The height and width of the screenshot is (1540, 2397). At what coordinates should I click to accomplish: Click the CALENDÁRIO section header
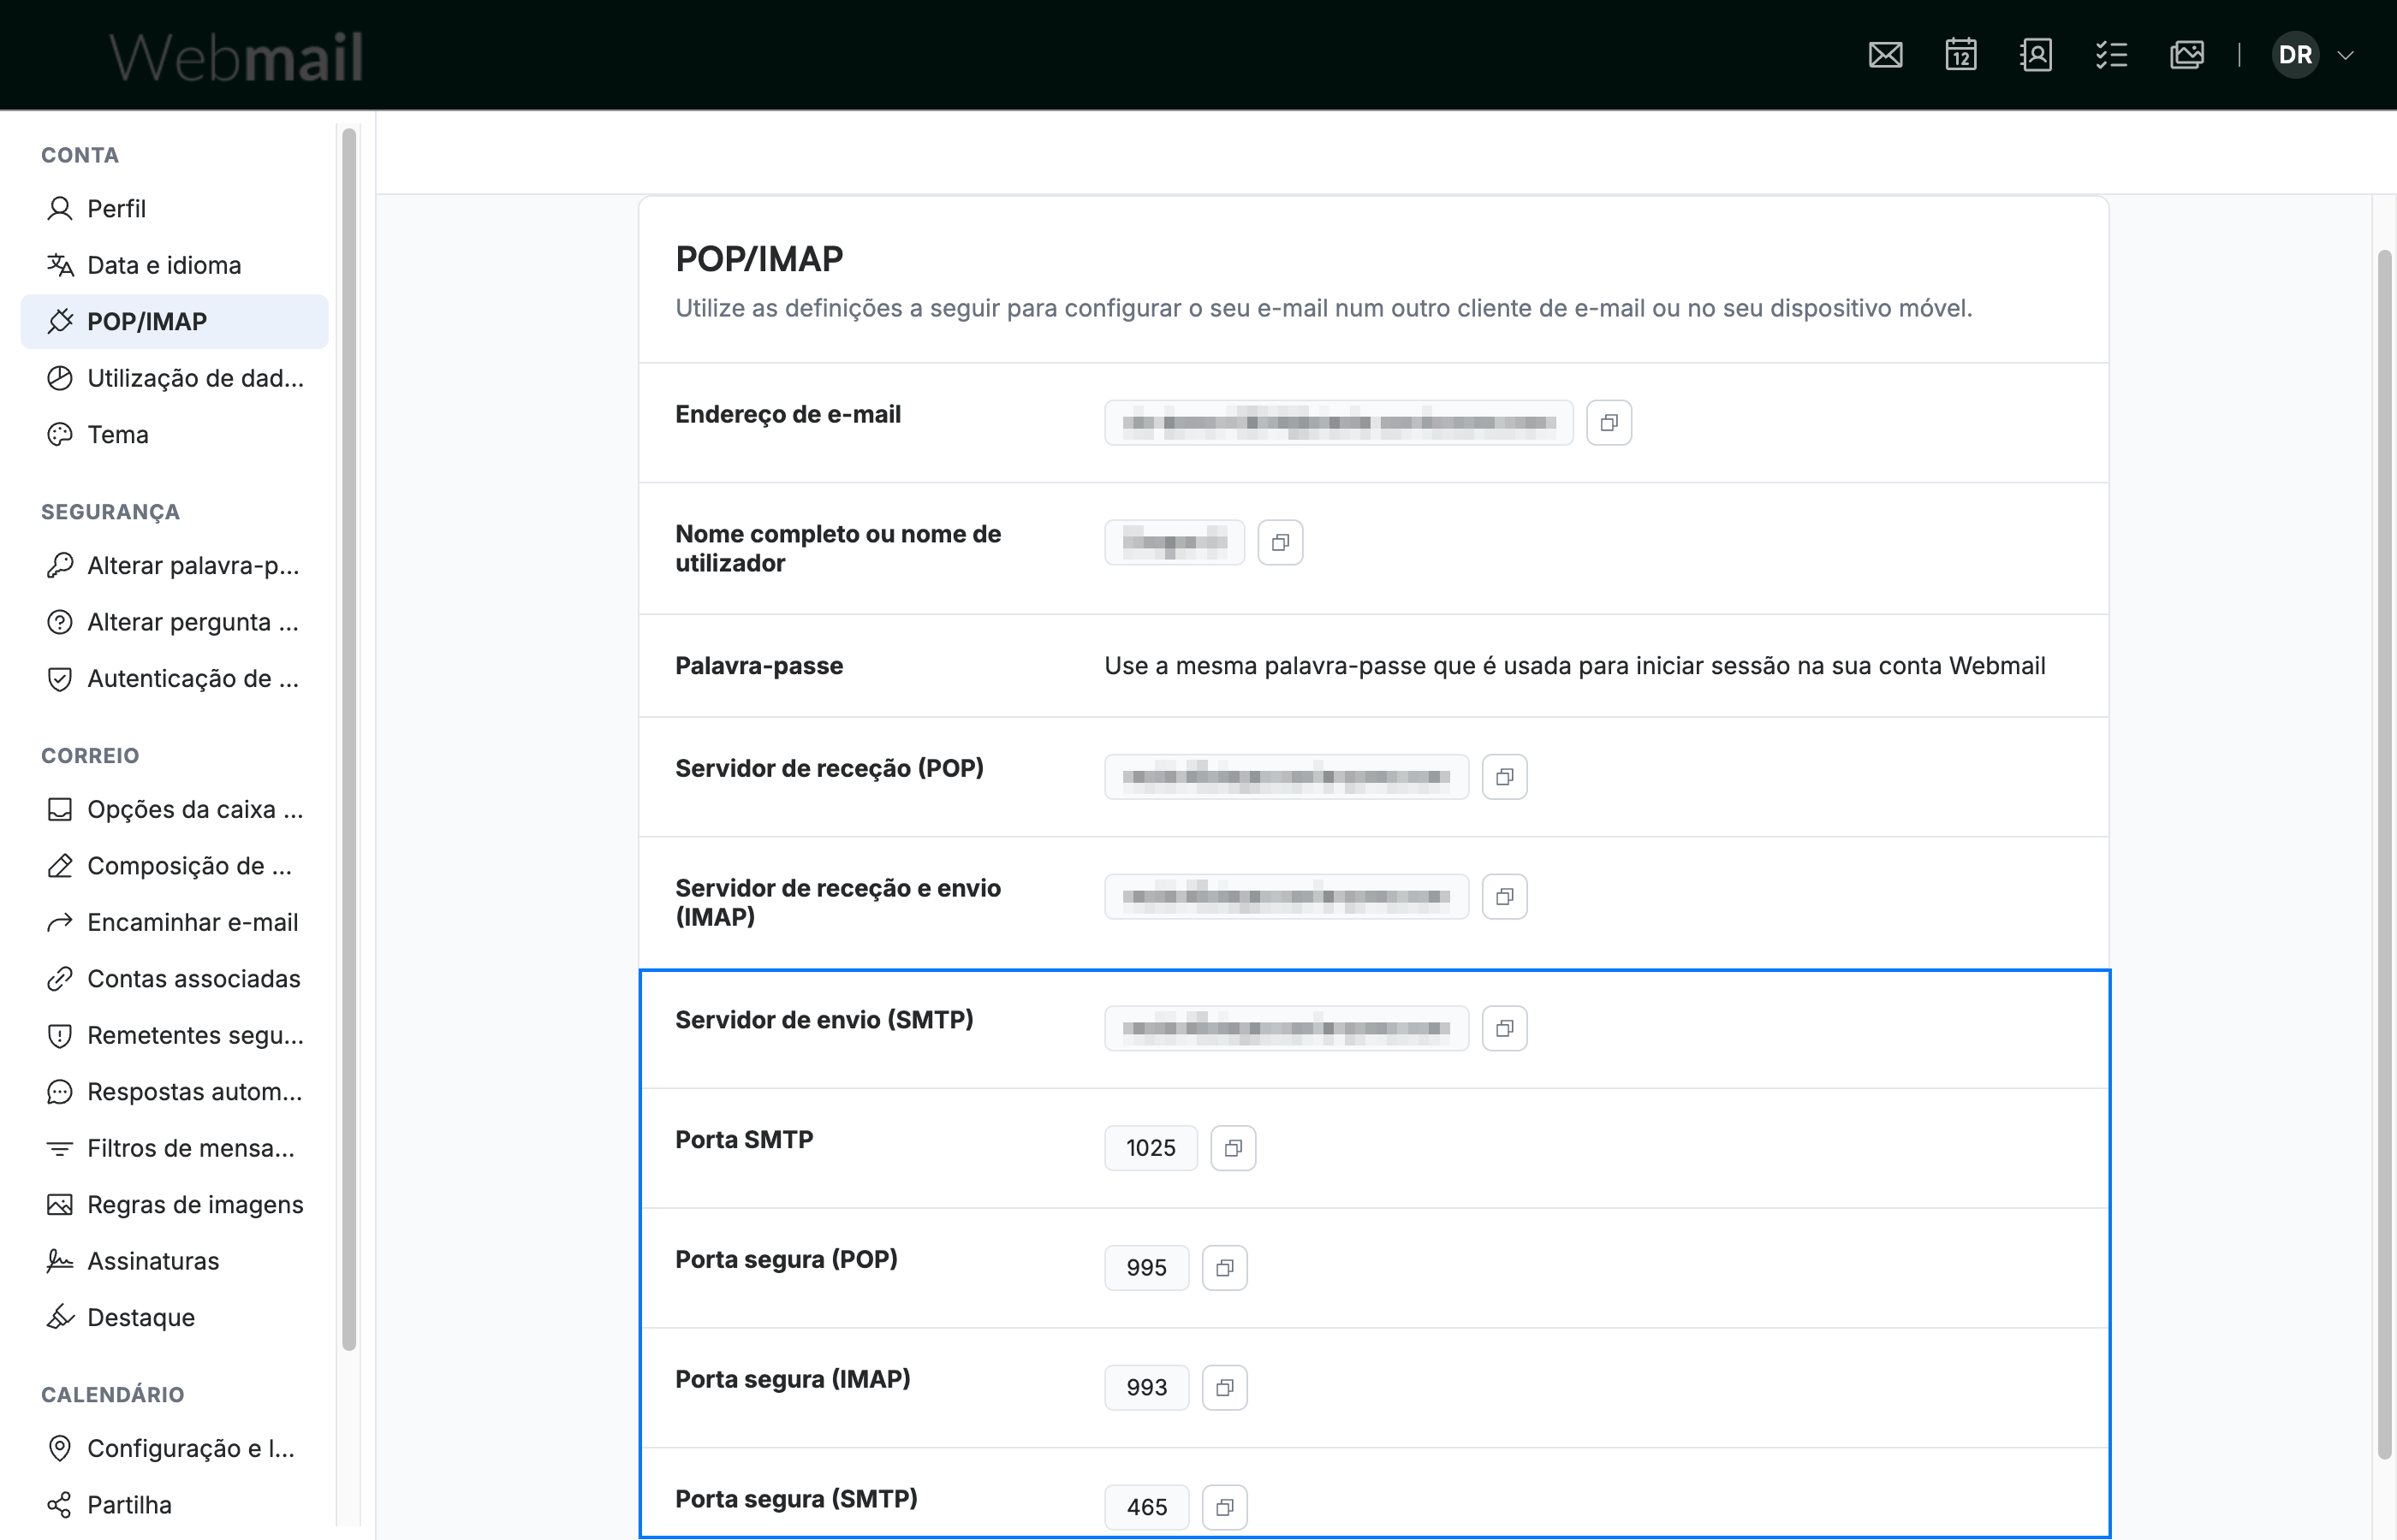[x=113, y=1395]
